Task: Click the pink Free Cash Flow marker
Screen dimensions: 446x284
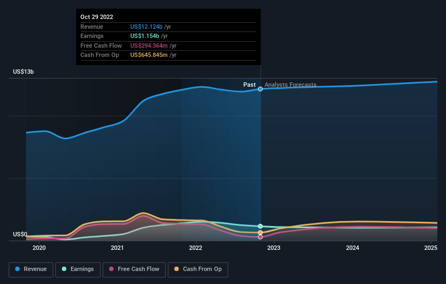Action: (260, 237)
